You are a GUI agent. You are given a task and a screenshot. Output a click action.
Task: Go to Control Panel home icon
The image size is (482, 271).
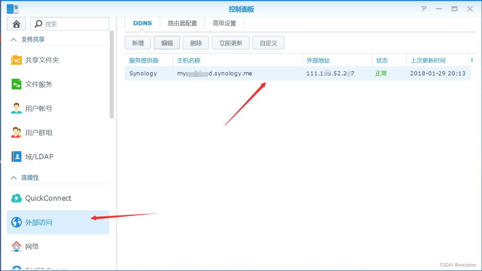tap(16, 24)
